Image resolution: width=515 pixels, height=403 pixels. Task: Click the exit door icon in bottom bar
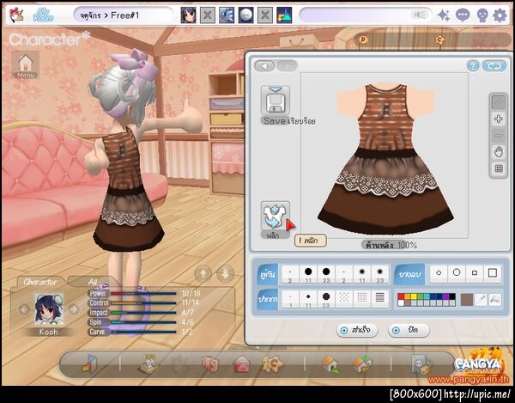click(x=89, y=363)
